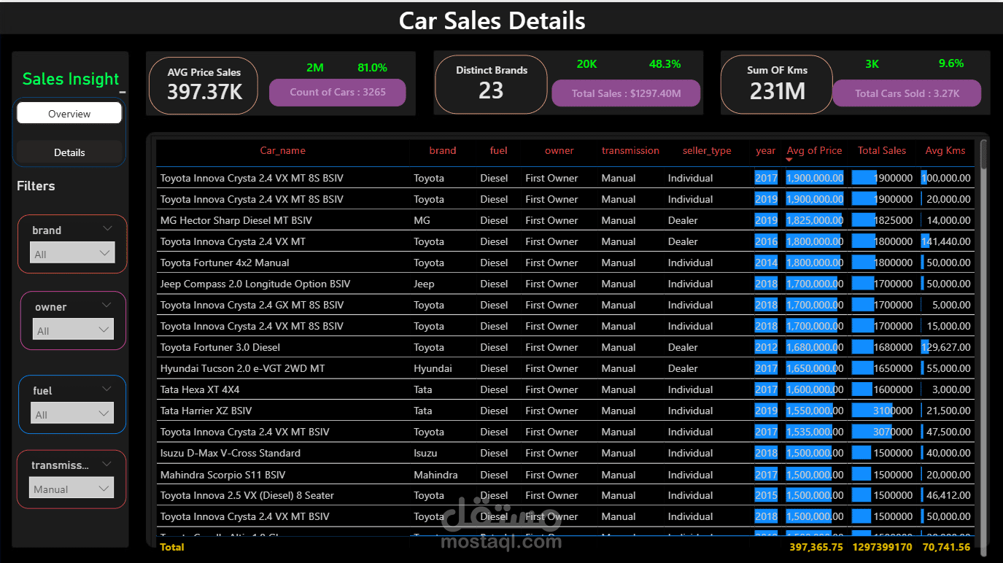Collapse the brand filter chevron
1003x563 pixels.
click(x=107, y=228)
